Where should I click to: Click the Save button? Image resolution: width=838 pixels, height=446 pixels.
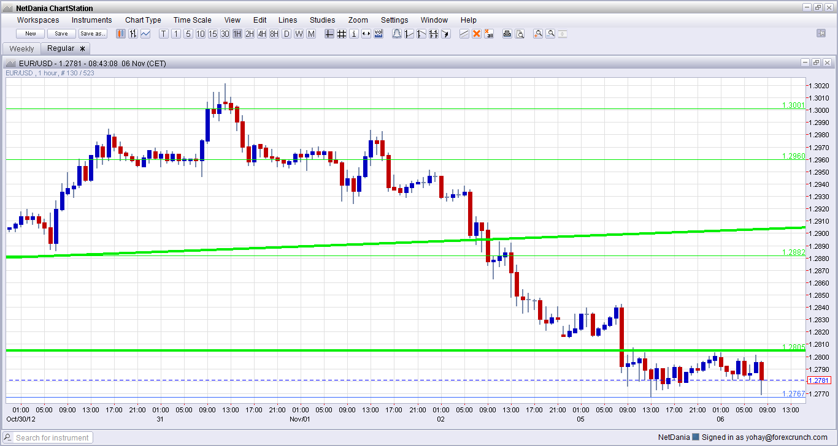click(x=61, y=34)
